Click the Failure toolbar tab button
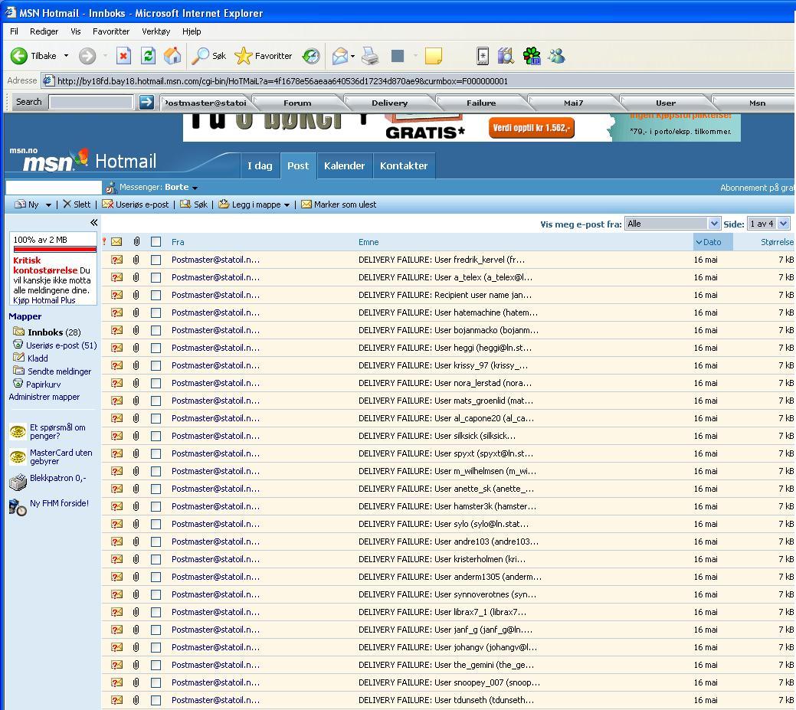The image size is (796, 710). point(481,103)
